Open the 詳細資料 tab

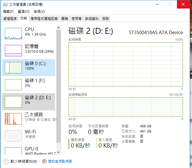click(x=92, y=18)
